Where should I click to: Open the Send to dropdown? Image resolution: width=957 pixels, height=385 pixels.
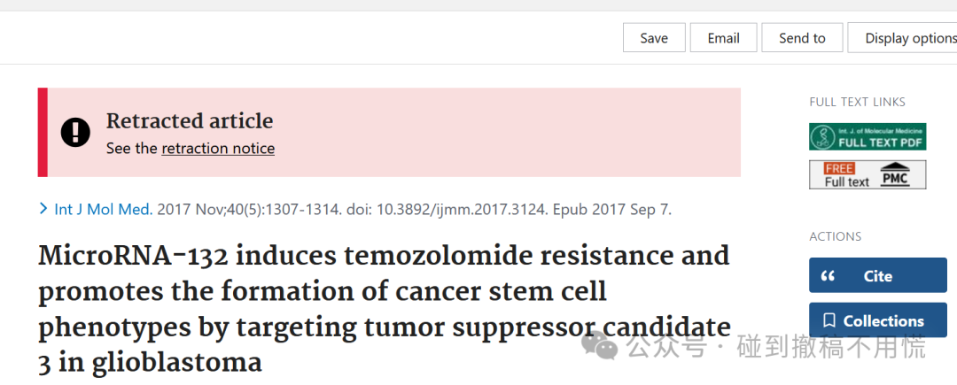(x=802, y=38)
